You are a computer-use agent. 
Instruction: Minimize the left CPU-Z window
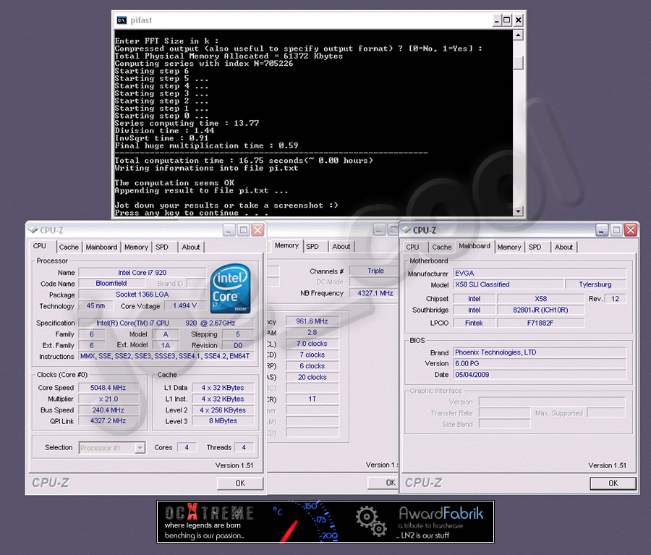229,229
